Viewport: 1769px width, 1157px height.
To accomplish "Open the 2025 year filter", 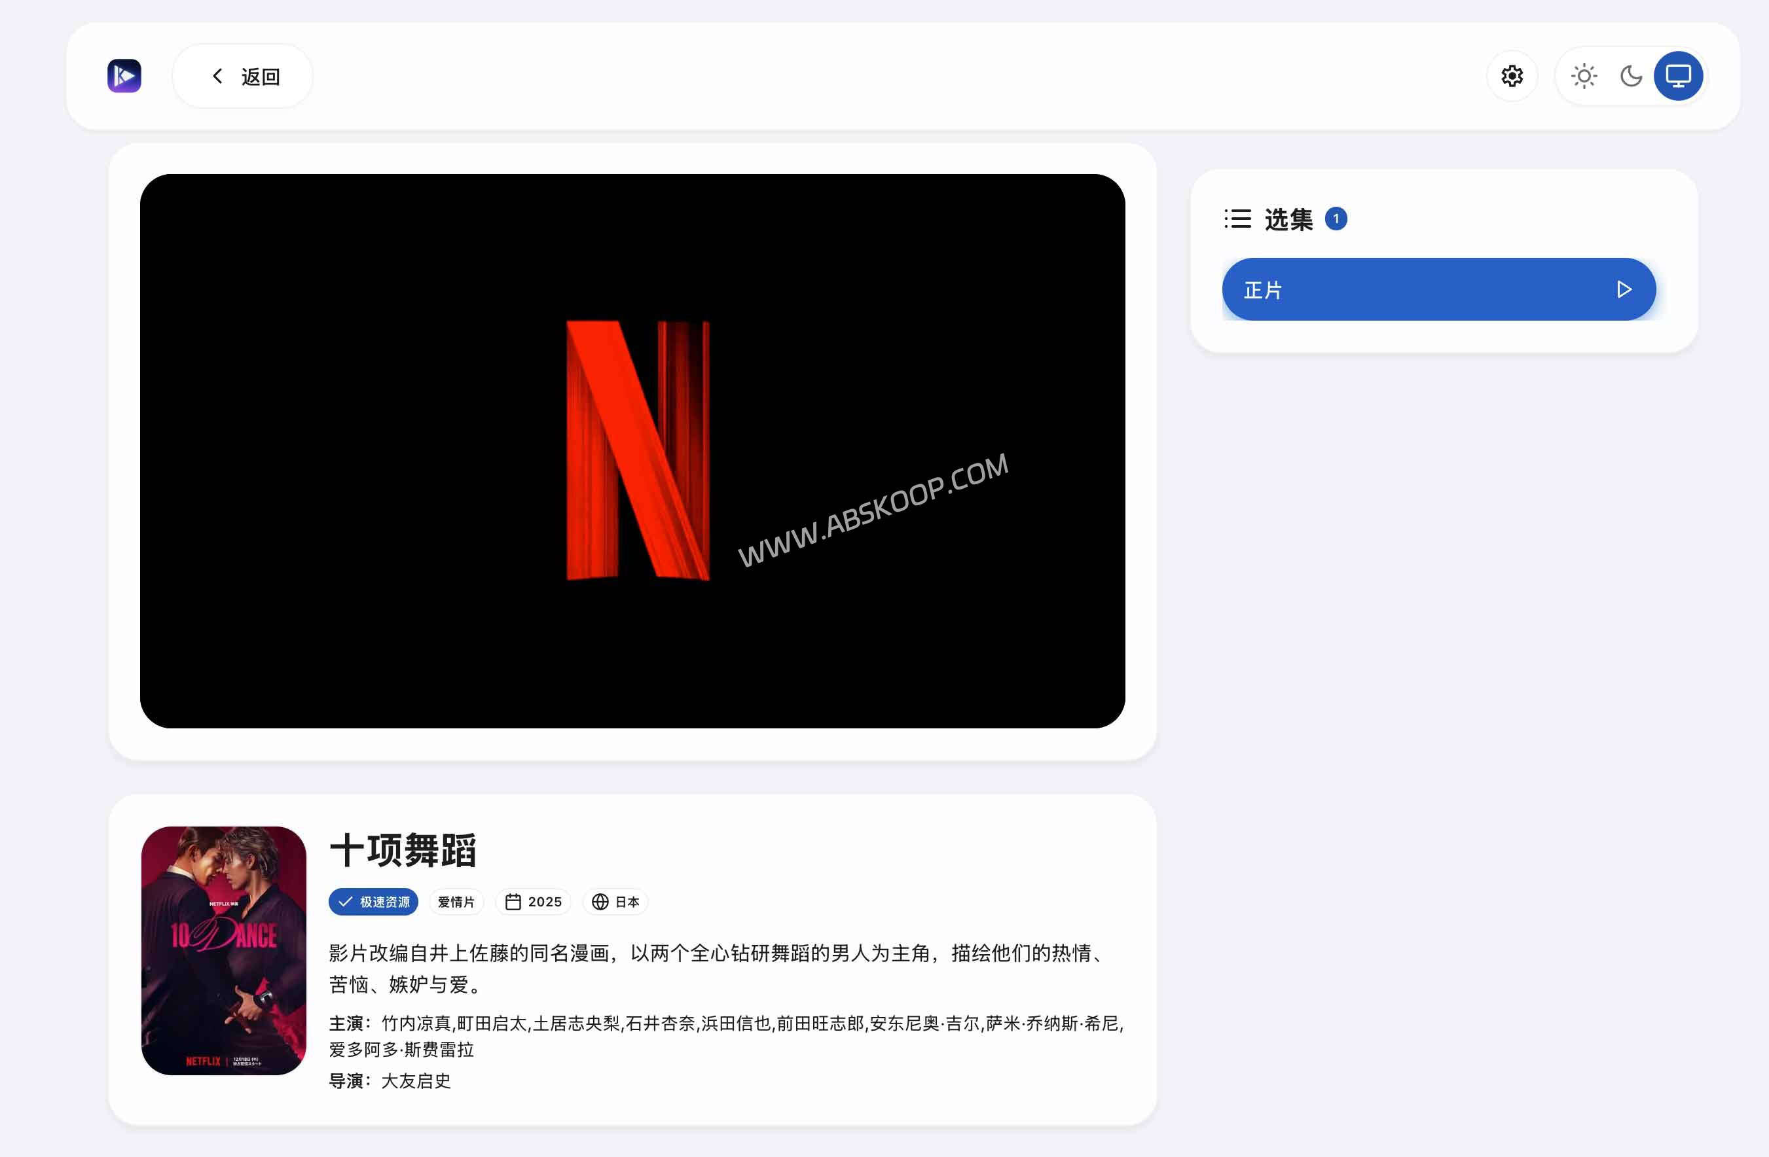I will (x=533, y=901).
